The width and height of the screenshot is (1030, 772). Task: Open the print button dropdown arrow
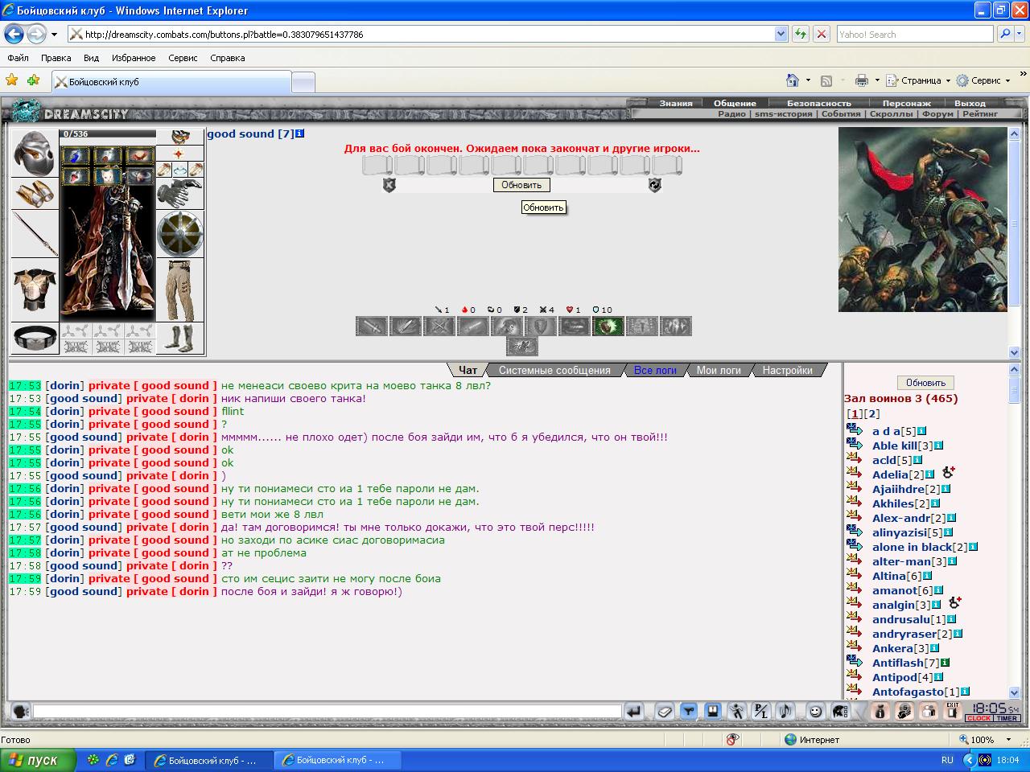coord(877,80)
